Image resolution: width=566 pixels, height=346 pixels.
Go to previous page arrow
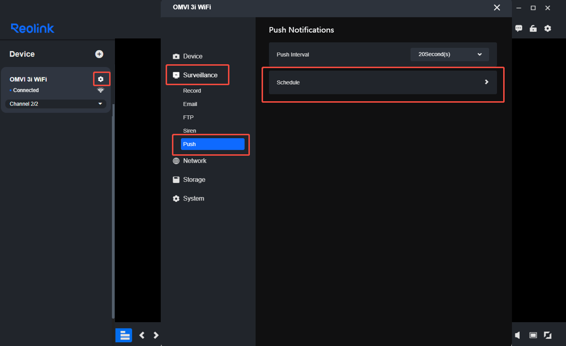pos(142,335)
